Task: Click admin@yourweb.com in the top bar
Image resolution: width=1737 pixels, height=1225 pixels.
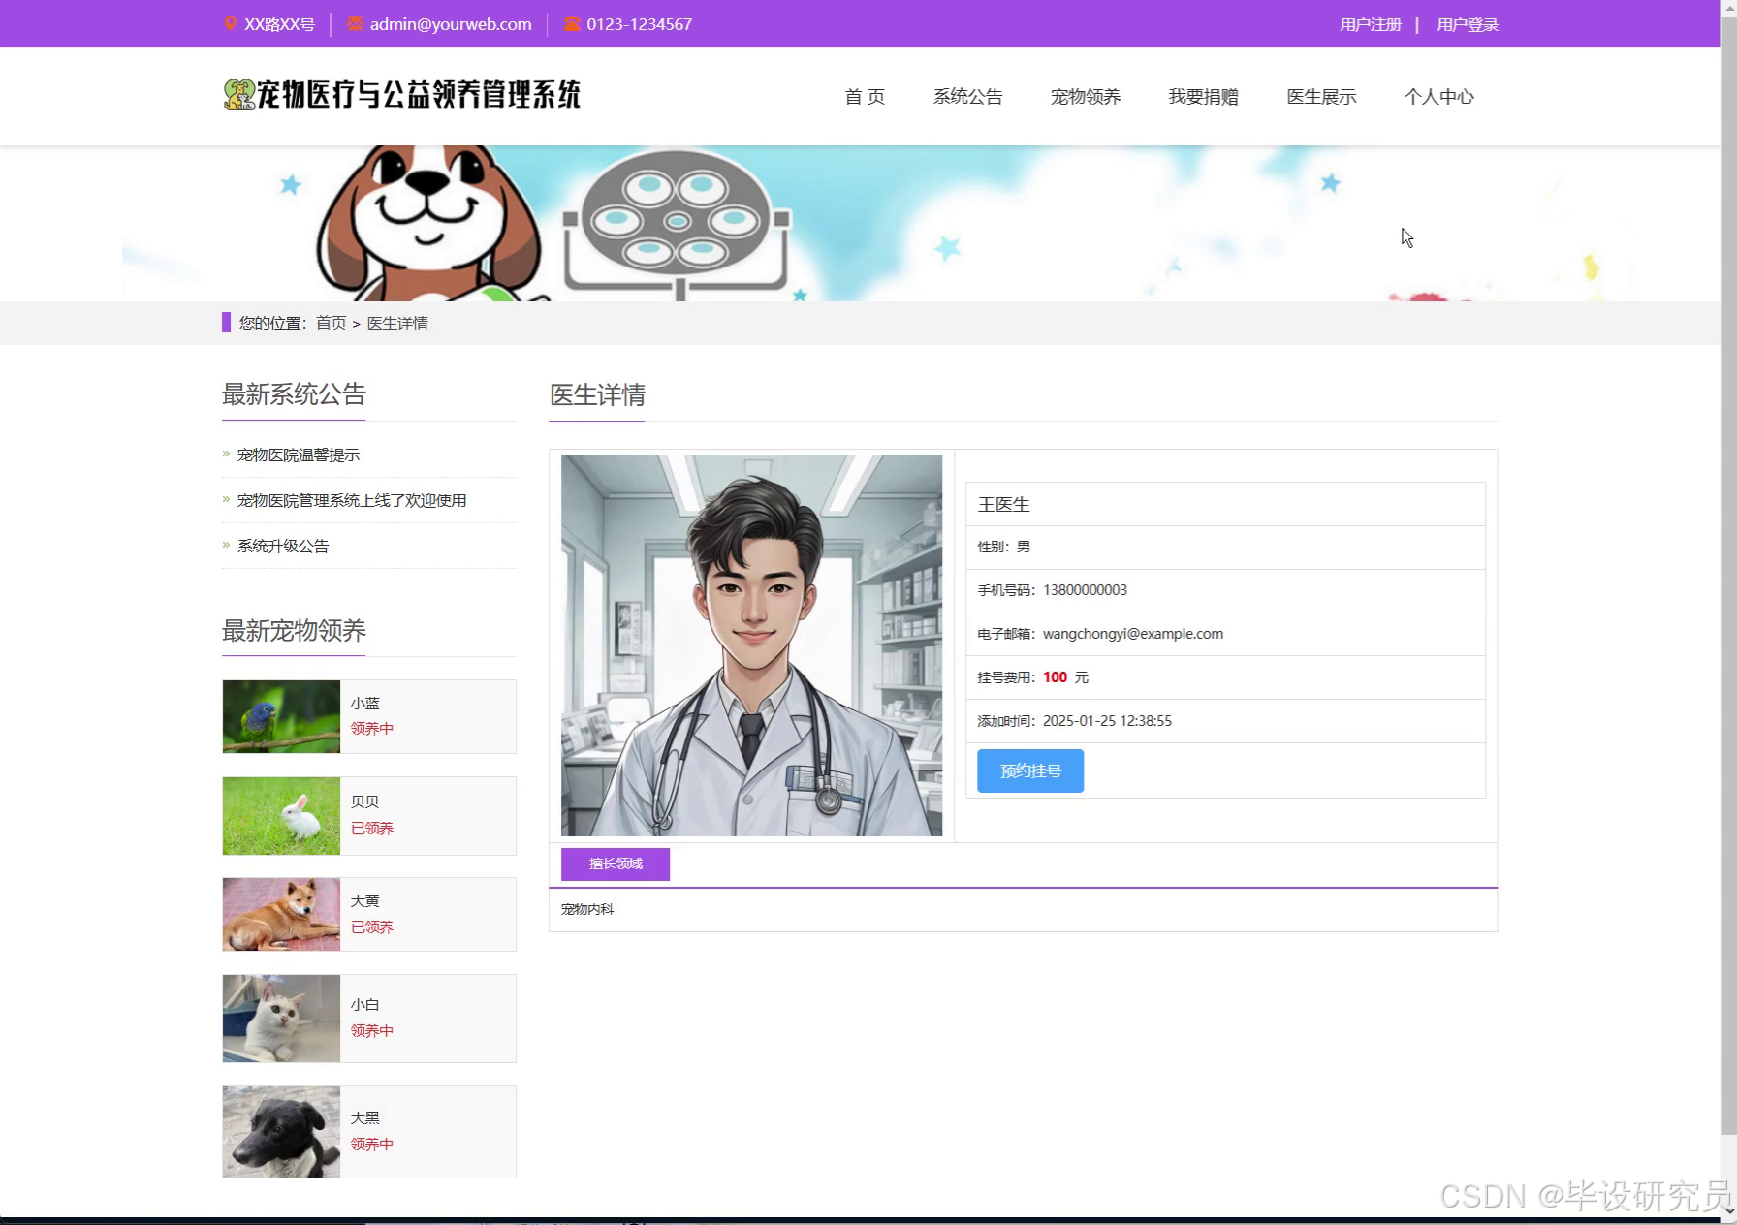Action: click(x=451, y=24)
